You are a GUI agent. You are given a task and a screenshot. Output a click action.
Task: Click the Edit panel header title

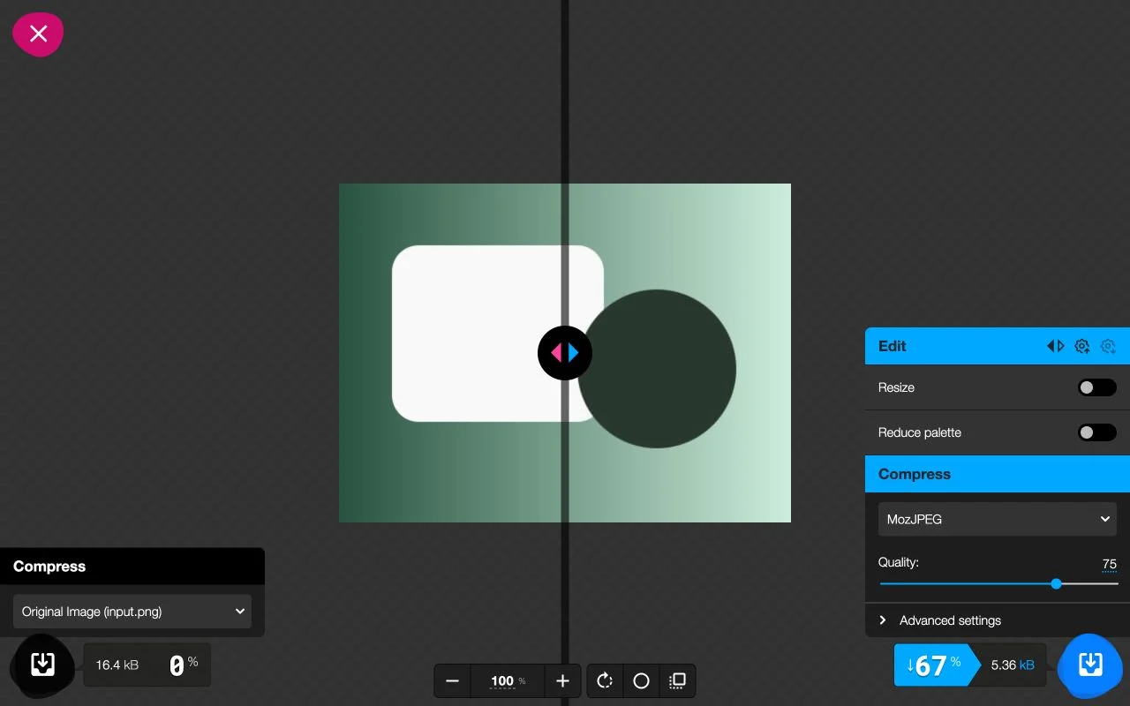[x=893, y=346]
